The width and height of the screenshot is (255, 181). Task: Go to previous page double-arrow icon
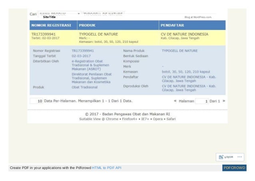tap(175, 101)
